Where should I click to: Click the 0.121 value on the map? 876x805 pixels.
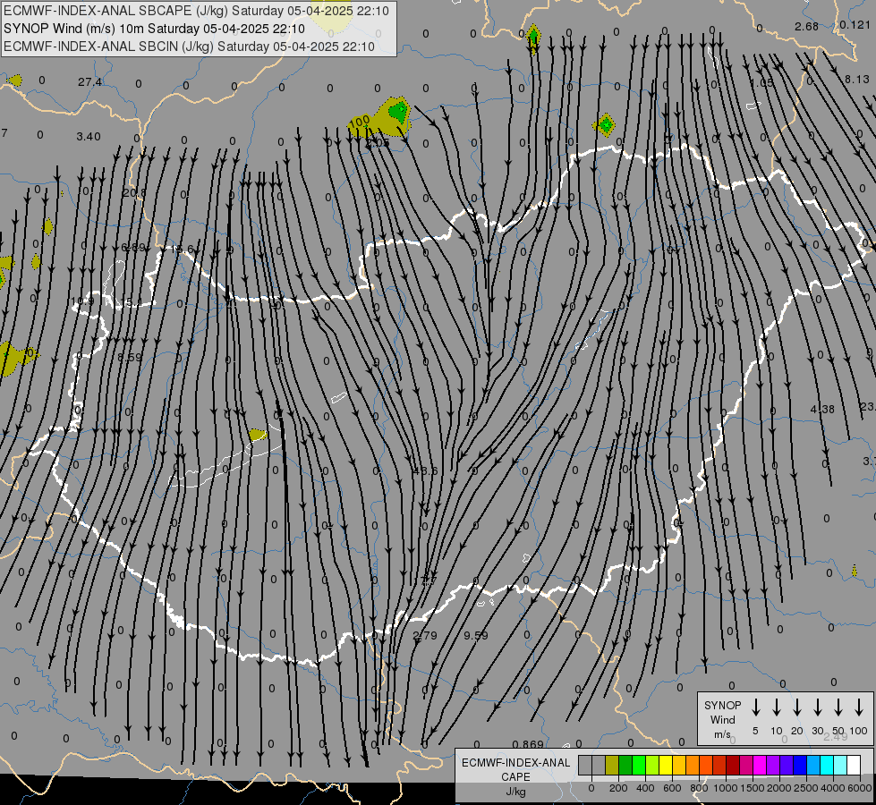coord(855,24)
